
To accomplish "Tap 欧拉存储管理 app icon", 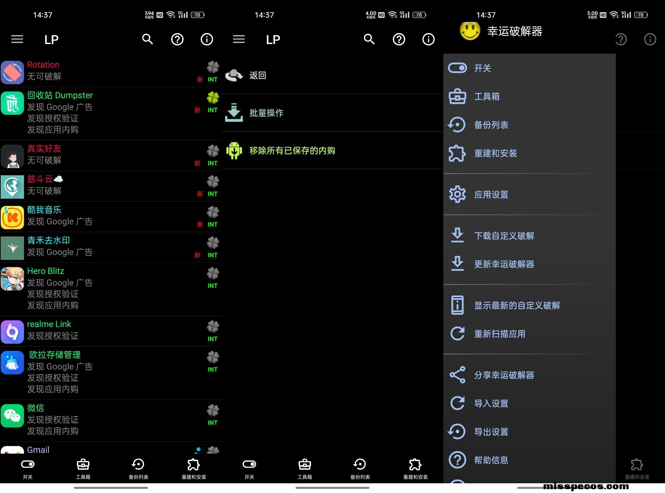I will [12, 363].
